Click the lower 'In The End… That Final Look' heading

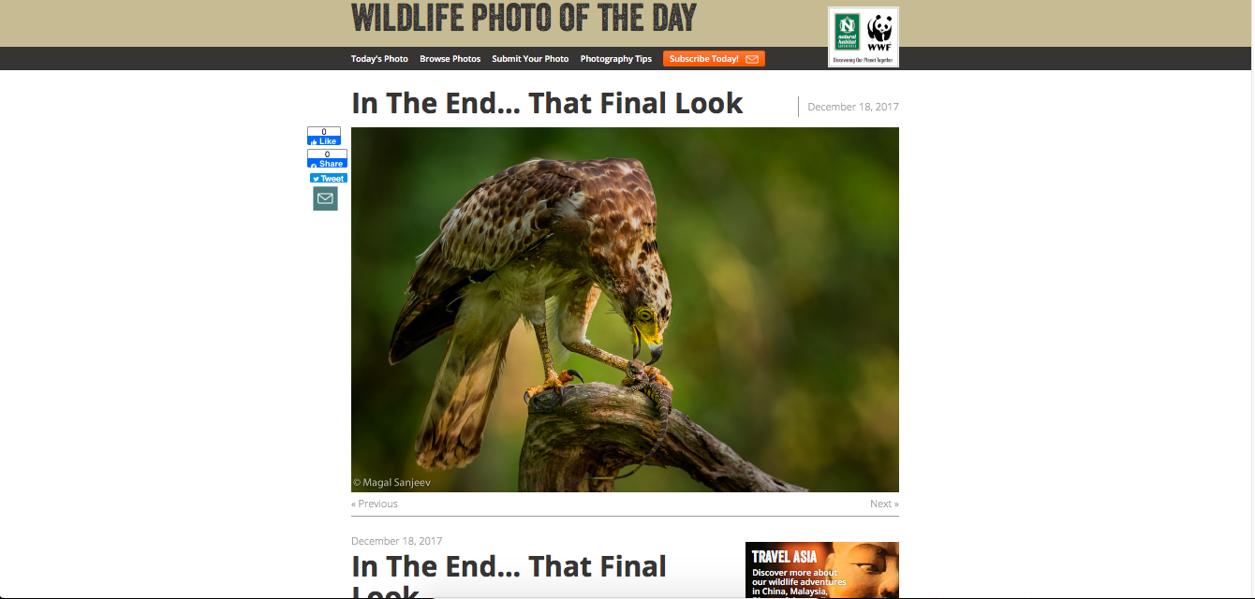click(509, 577)
